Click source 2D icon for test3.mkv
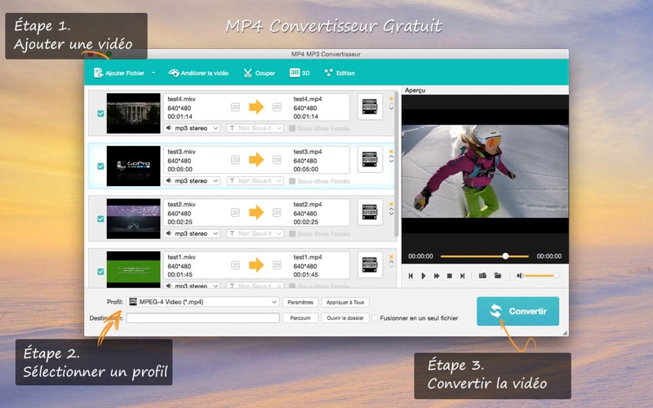653x408 pixels. pos(235,160)
